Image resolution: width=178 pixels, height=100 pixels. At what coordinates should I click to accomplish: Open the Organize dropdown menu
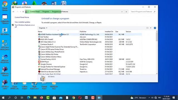(x=43, y=28)
